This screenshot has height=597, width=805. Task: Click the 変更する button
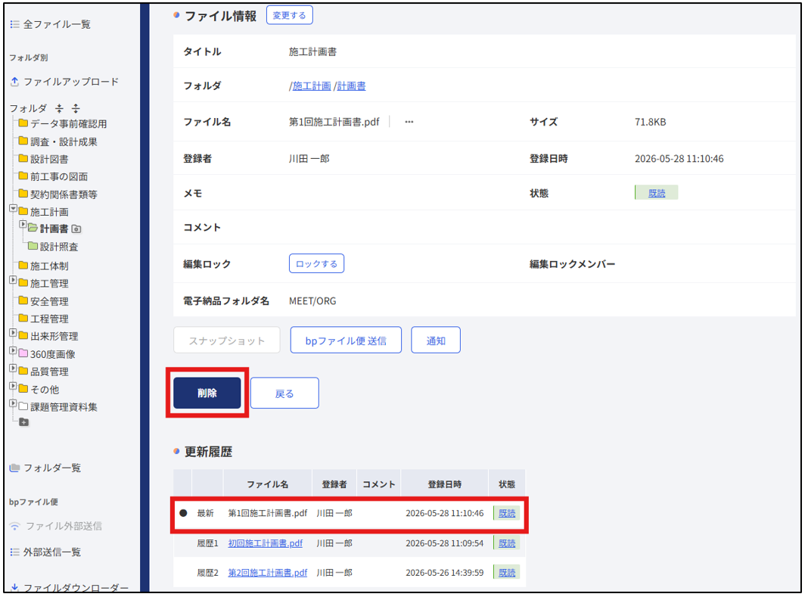click(x=290, y=15)
